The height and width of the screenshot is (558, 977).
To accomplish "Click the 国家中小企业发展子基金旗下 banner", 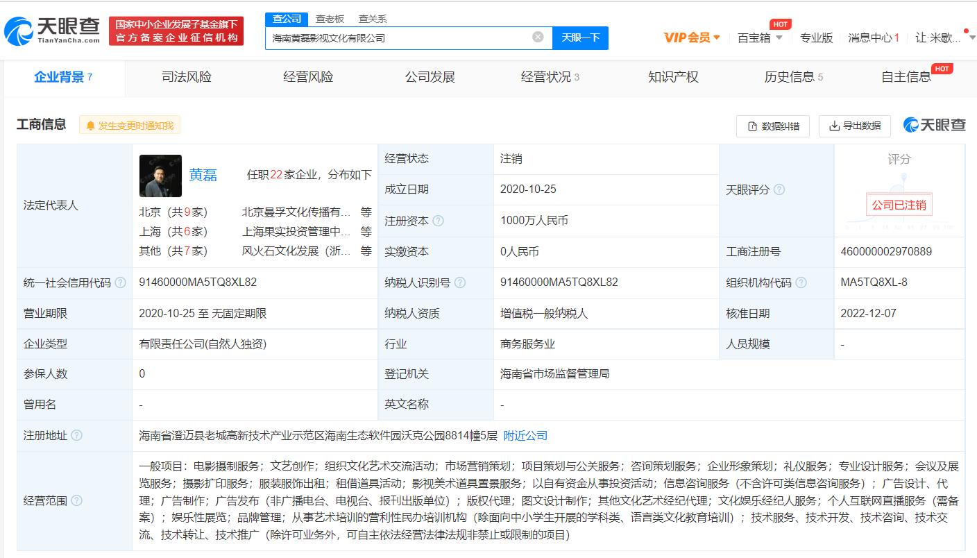I will click(x=176, y=31).
